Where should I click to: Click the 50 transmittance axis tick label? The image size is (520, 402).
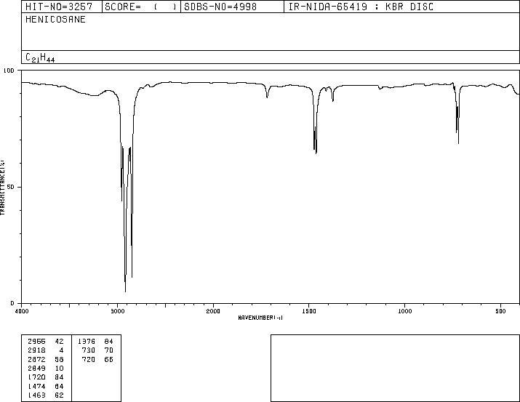11,187
